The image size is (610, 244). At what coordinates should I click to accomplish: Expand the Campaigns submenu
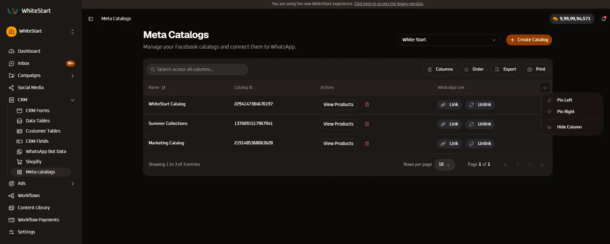pos(73,76)
